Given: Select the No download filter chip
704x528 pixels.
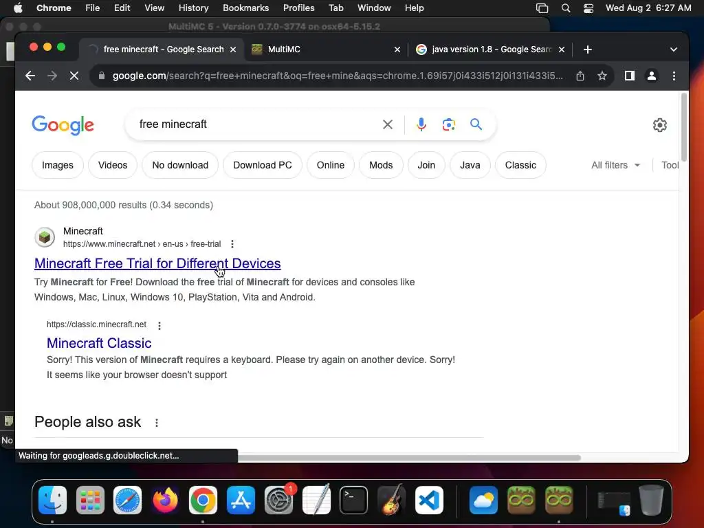Looking at the screenshot, I should coord(180,165).
